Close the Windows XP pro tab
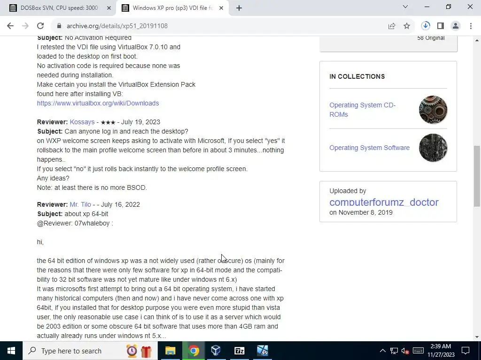 coord(221,8)
